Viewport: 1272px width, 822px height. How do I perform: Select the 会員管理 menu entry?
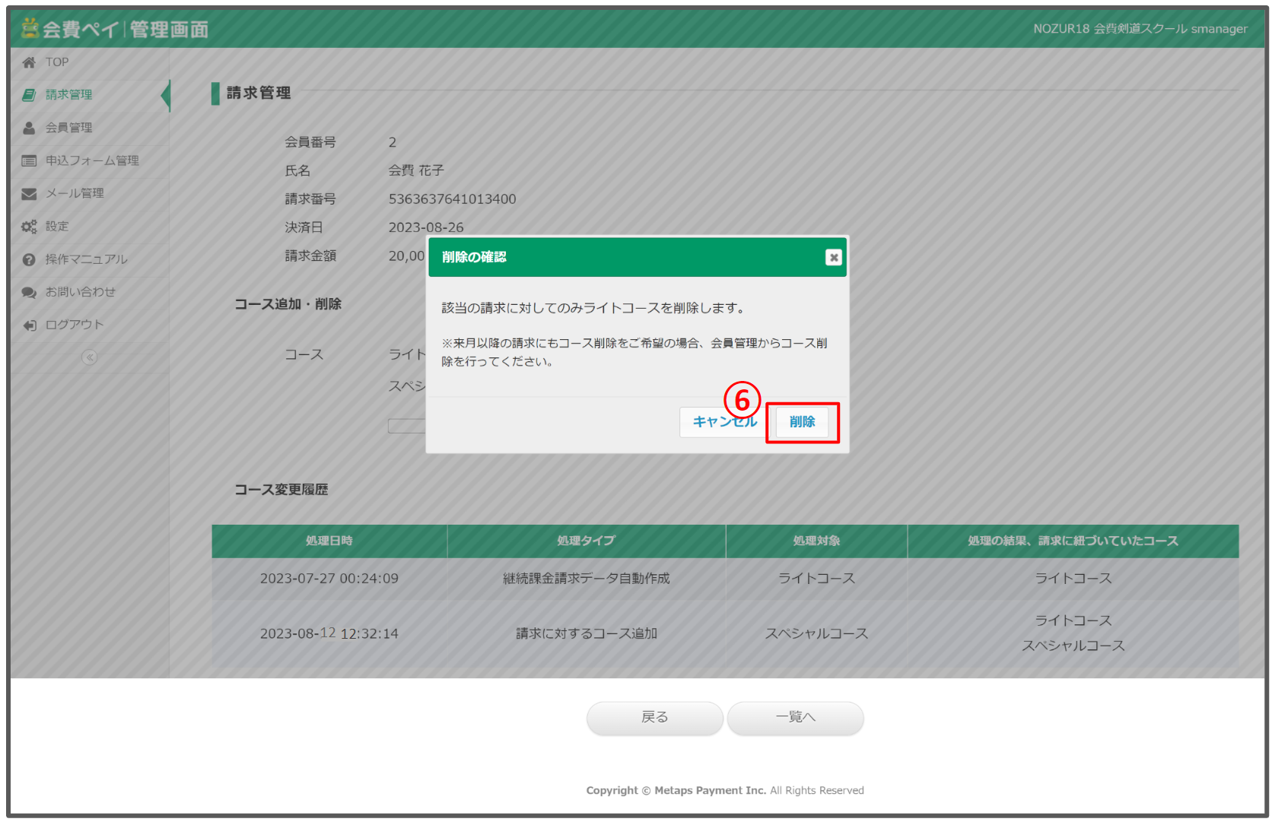[x=68, y=128]
